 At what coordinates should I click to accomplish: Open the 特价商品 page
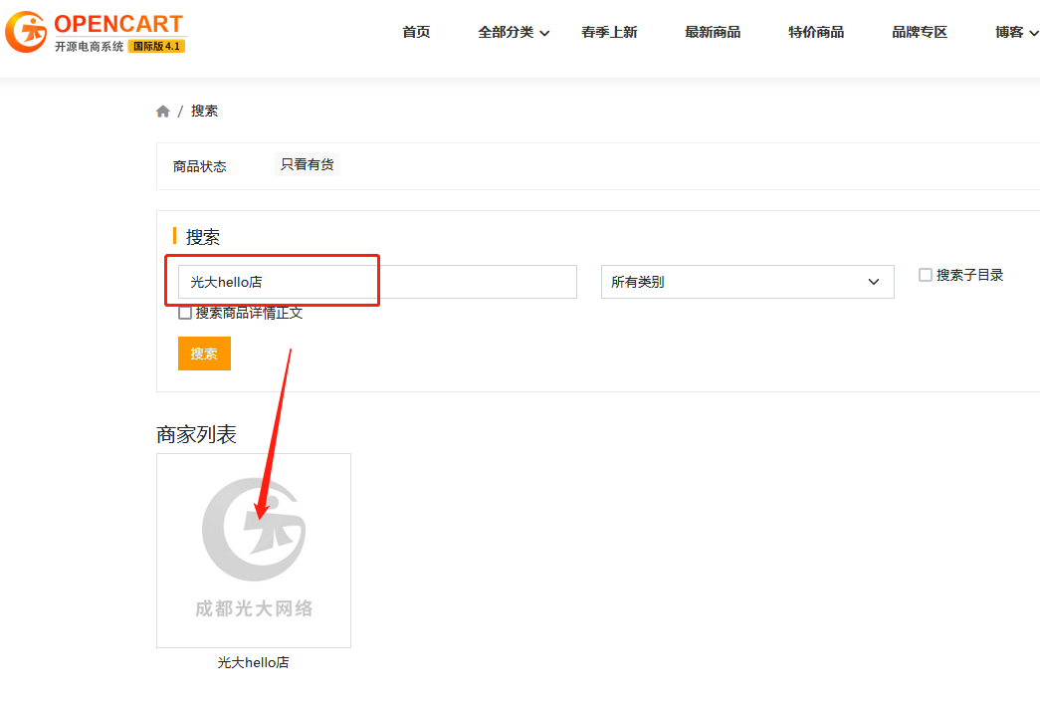[816, 32]
